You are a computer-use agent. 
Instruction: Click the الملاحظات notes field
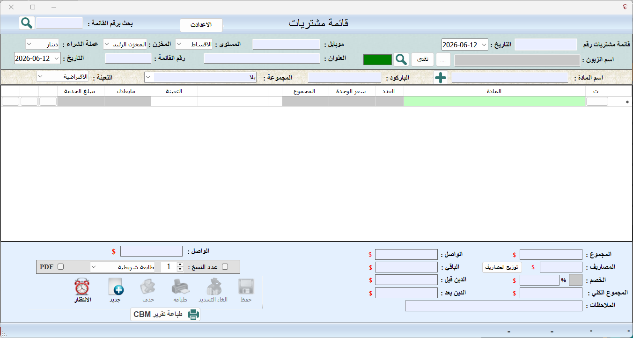click(493, 306)
